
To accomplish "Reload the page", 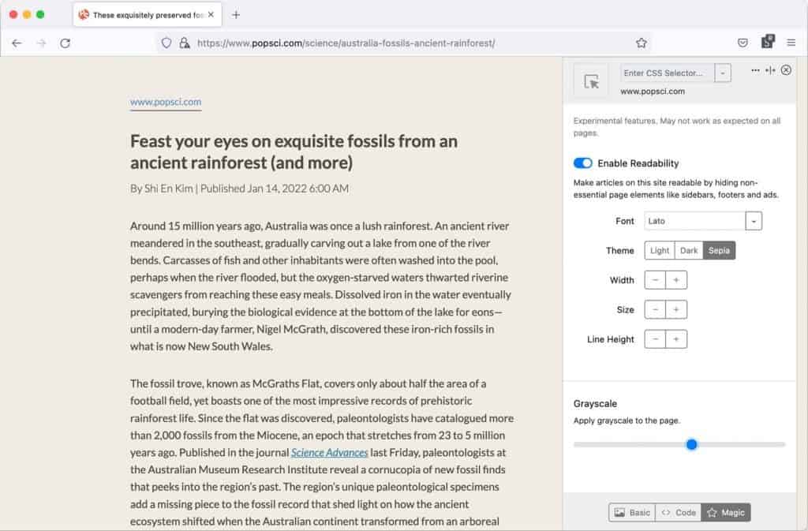I will click(x=65, y=43).
